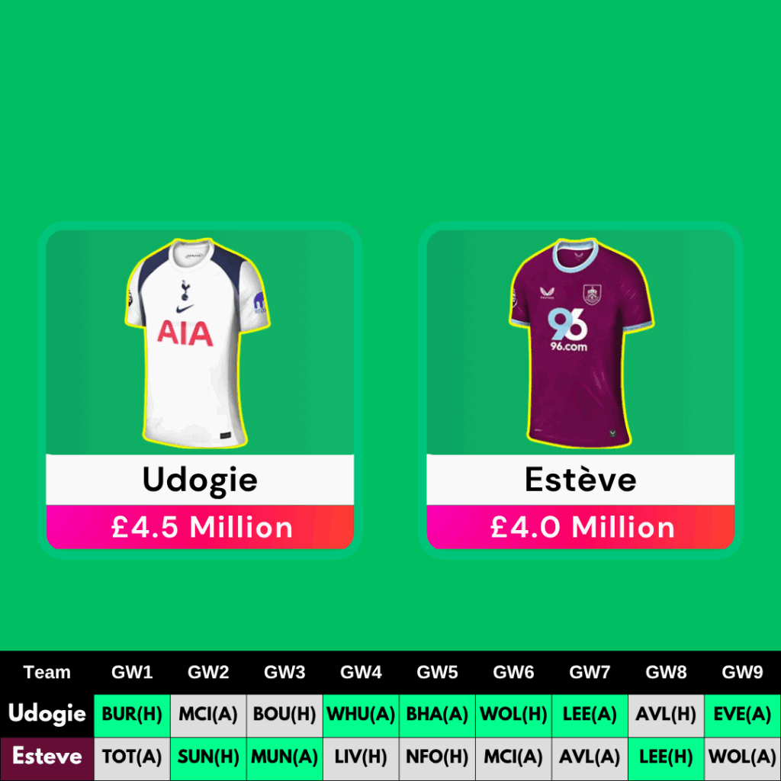Click the LEE(H) fixture cell
This screenshot has width=781, height=781.
point(666,757)
